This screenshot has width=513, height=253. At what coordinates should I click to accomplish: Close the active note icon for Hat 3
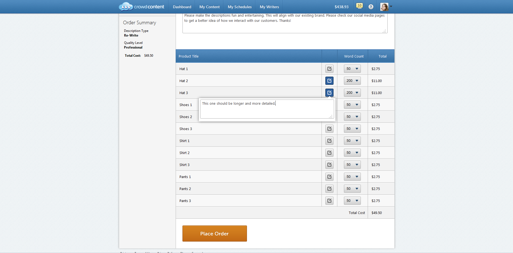(x=329, y=93)
